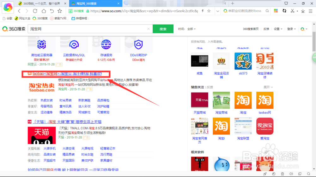The width and height of the screenshot is (316, 177).
Task: Open the DDoS高防IP shield icon
Action: click(138, 44)
